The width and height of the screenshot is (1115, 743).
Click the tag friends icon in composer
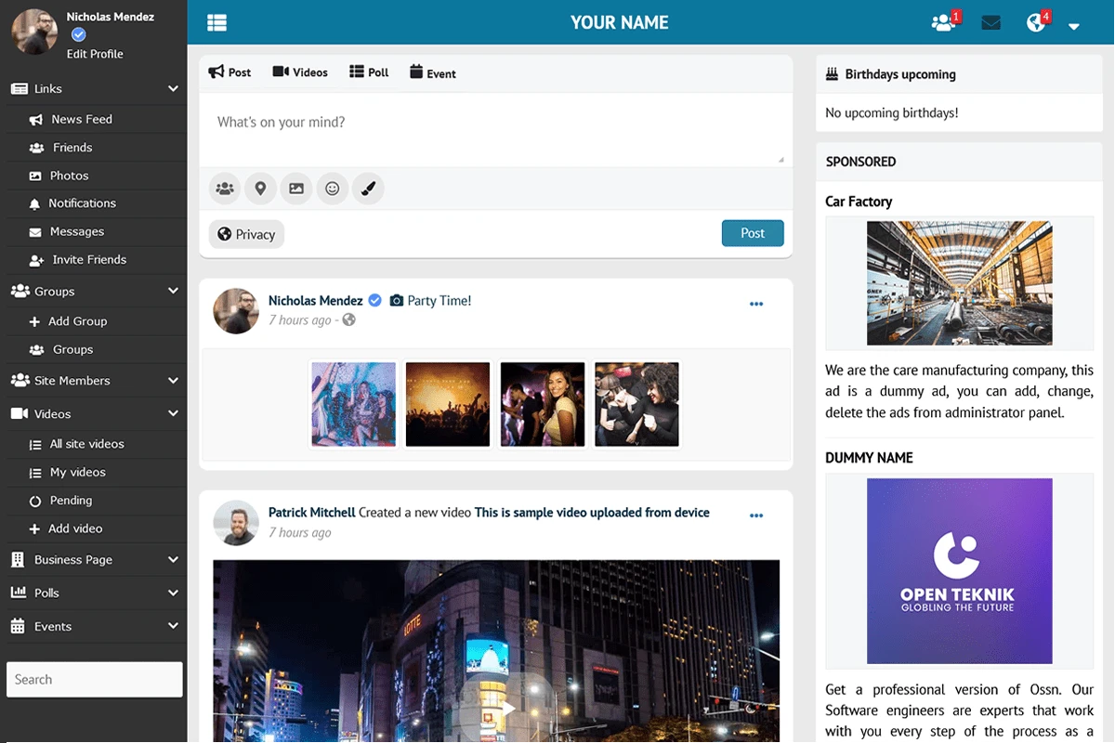tap(225, 189)
